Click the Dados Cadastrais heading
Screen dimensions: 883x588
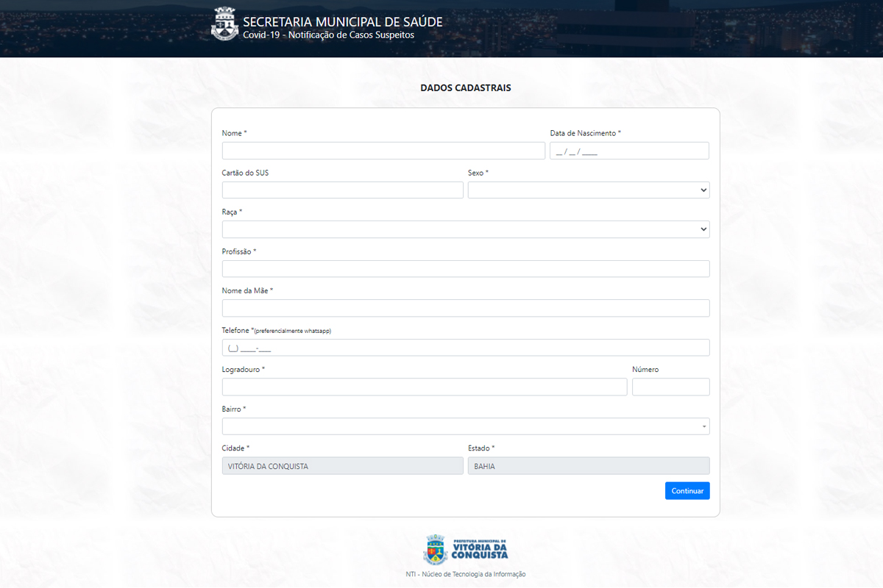(x=465, y=87)
